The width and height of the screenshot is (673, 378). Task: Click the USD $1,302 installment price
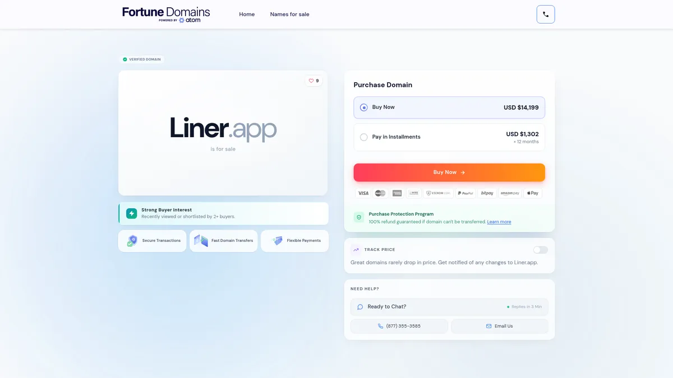click(522, 134)
